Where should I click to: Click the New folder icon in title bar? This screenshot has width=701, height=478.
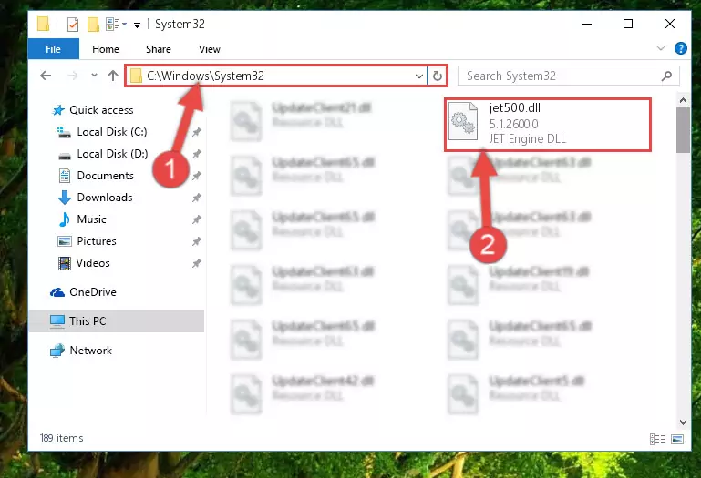[x=93, y=24]
